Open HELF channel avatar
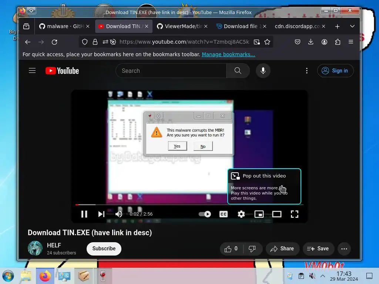 coord(35,248)
